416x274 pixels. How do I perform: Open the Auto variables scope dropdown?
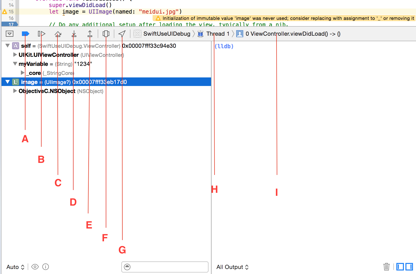15,267
